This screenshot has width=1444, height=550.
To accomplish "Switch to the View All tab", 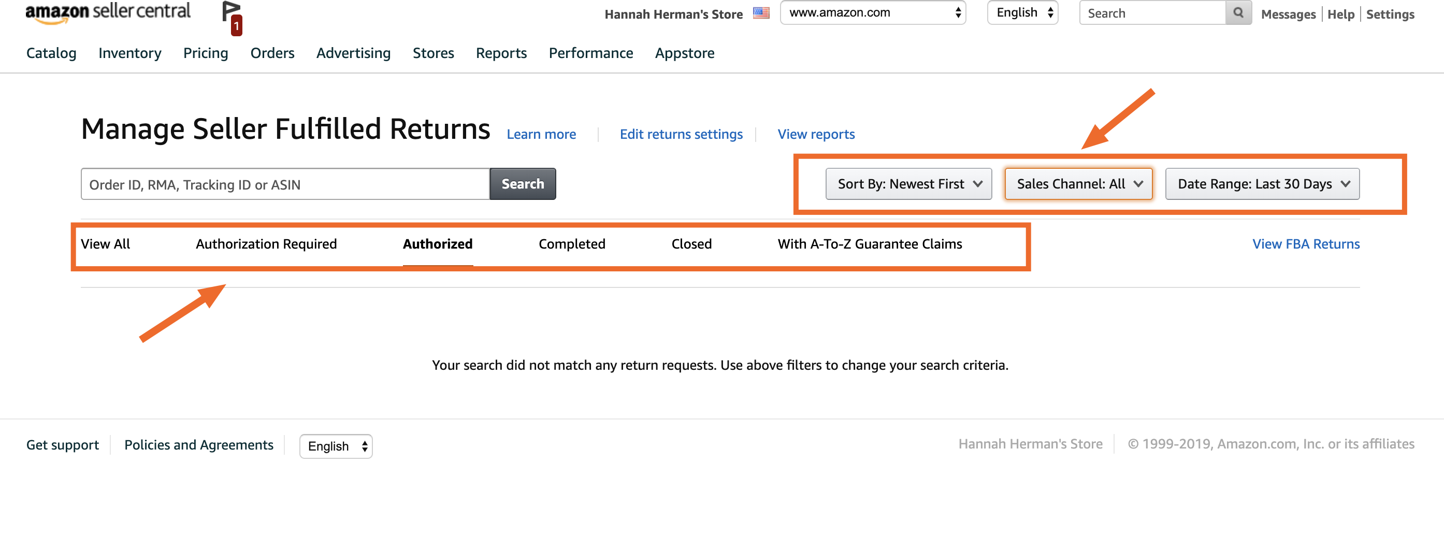I will pyautogui.click(x=105, y=244).
